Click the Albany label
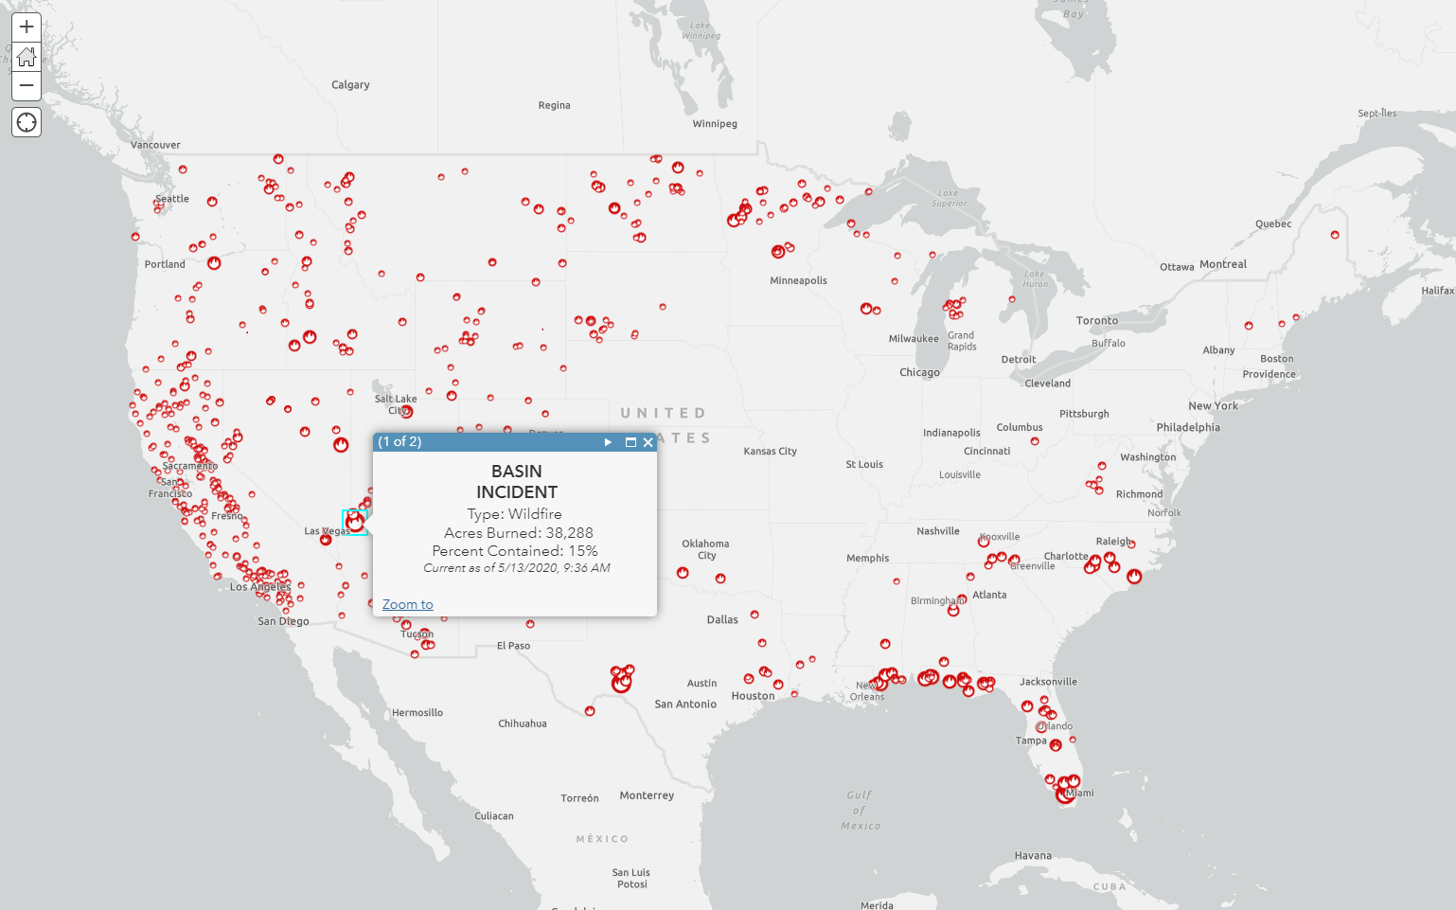 1218,350
